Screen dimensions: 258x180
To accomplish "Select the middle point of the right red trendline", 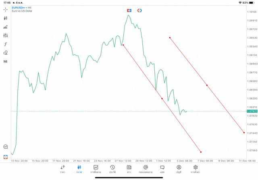I will pyautogui.click(x=207, y=85).
